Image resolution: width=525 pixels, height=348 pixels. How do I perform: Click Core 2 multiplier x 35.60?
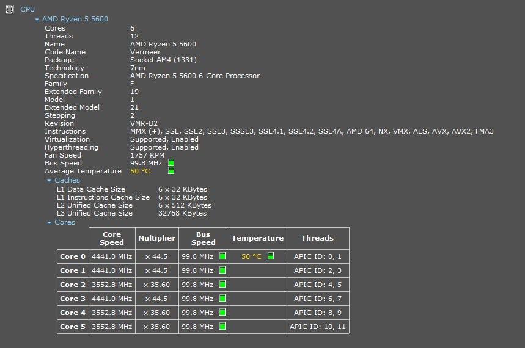[x=156, y=285]
